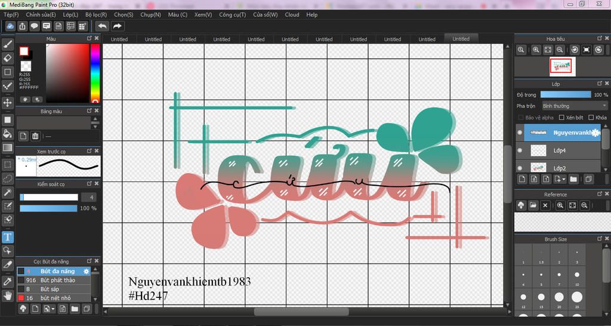
Task: Hide the Lớp4 layer
Action: pos(520,150)
